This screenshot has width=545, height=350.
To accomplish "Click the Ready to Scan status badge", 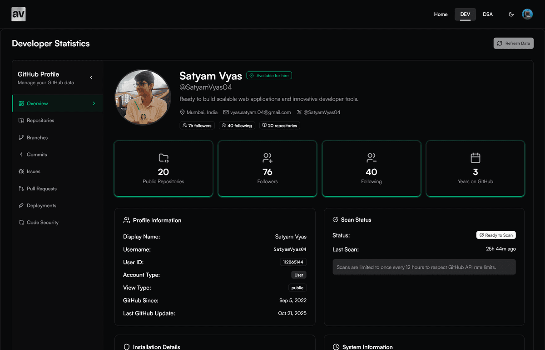I will coord(496,235).
